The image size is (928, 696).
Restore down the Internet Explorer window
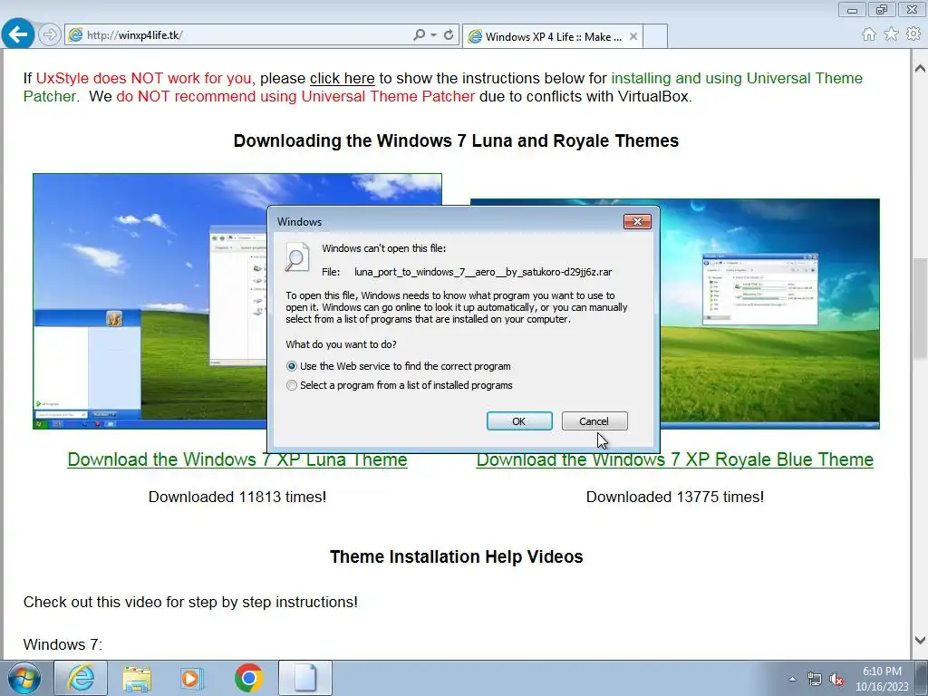point(882,9)
